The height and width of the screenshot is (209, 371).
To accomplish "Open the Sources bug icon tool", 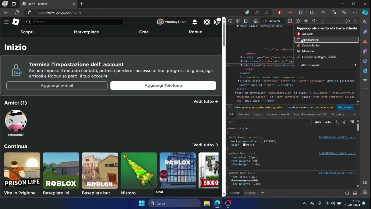I will click(x=298, y=21).
